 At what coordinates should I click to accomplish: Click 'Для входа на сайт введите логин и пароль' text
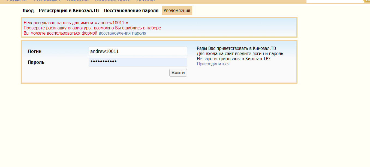point(240,54)
